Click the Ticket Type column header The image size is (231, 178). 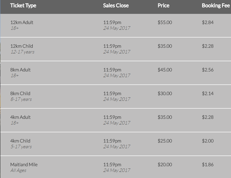pyautogui.click(x=23, y=5)
